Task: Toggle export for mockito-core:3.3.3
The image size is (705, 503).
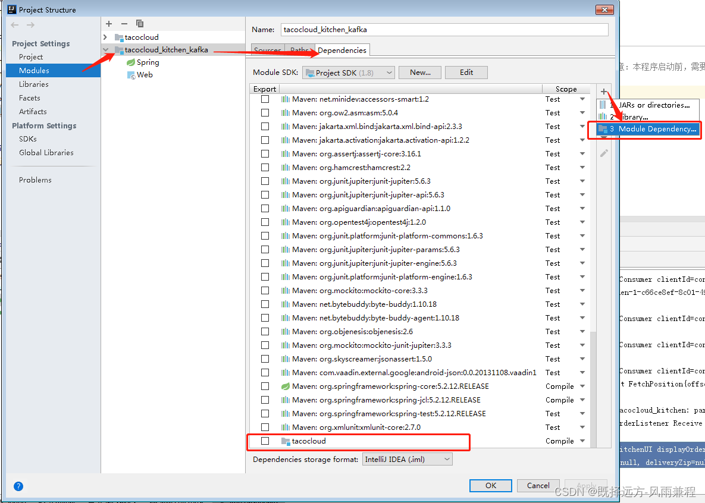Action: click(x=265, y=290)
